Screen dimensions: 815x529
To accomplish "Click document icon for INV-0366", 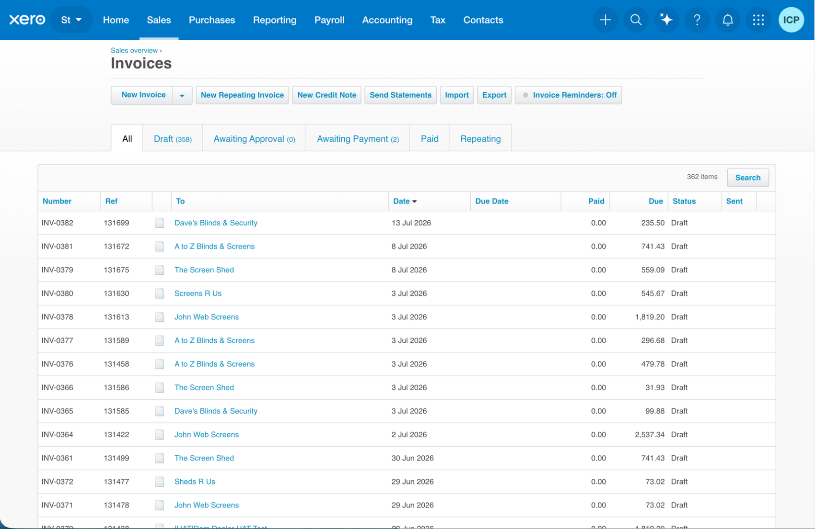I will 160,387.
